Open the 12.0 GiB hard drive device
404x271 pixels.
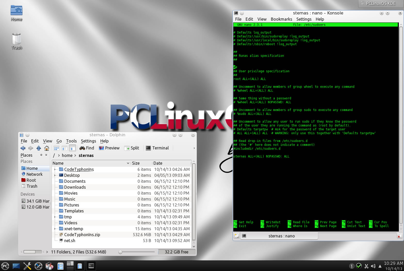pos(35,207)
